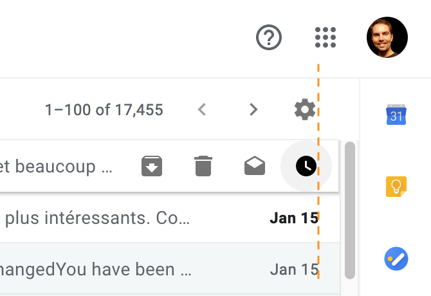Click the "1–100 of 17,455" pagination count
This screenshot has height=296, width=431.
pos(104,110)
